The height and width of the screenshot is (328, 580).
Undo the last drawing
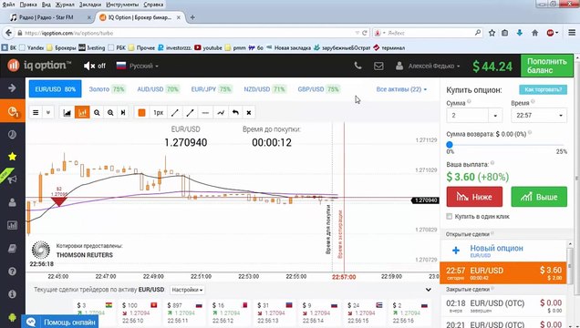[x=235, y=112]
